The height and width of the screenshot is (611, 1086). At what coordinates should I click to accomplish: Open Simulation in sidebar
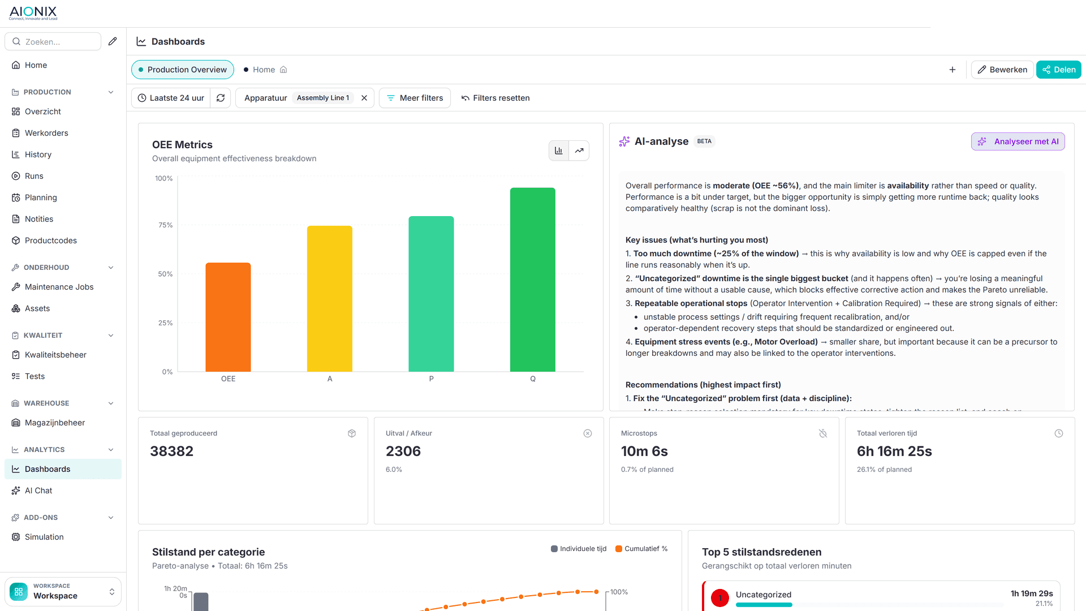(63, 537)
